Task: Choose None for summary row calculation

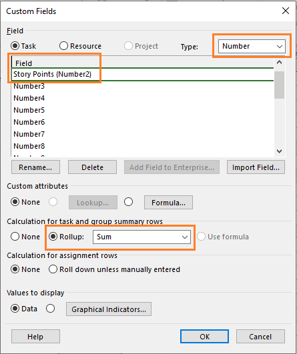Action: (x=15, y=237)
